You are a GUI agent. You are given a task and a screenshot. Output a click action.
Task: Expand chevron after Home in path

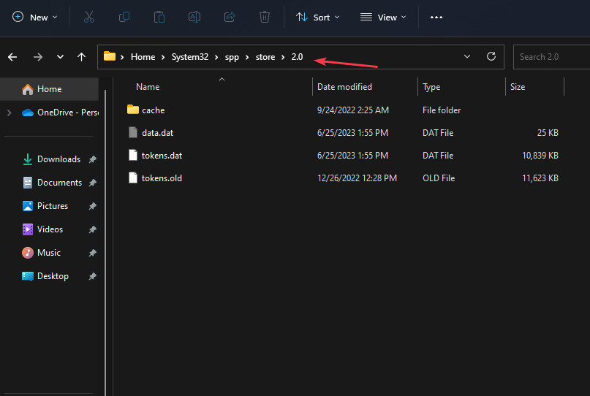pyautogui.click(x=163, y=57)
